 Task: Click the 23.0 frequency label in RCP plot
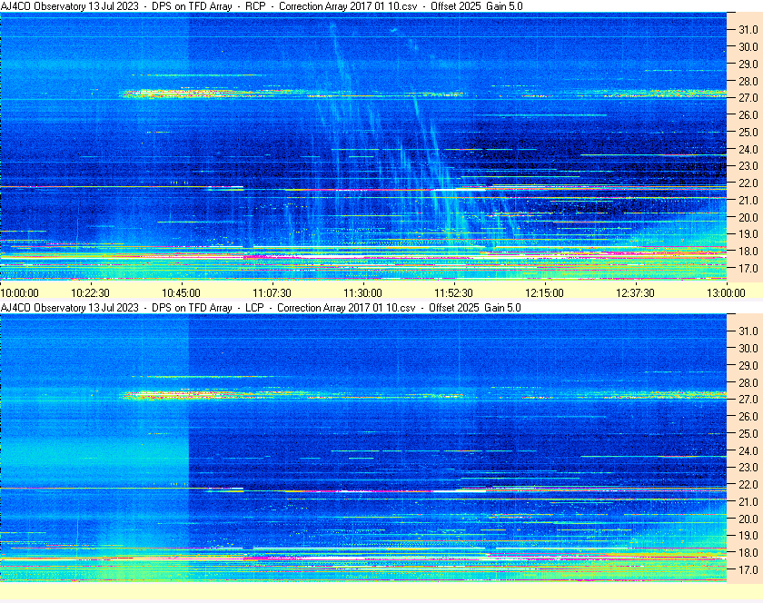(748, 166)
